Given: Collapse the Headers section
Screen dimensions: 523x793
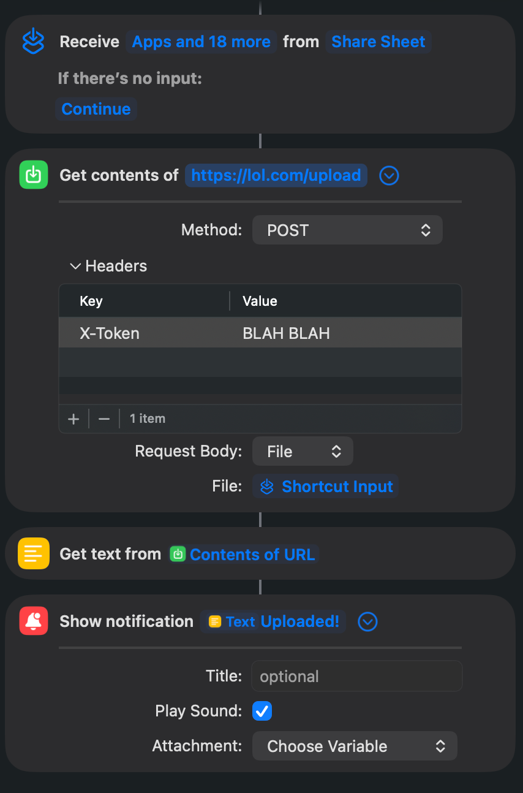Looking at the screenshot, I should (x=75, y=266).
